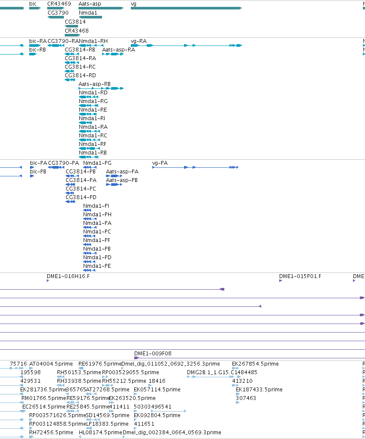Click the CG3790-RA transcript label
365x439 pixels.
63,41
